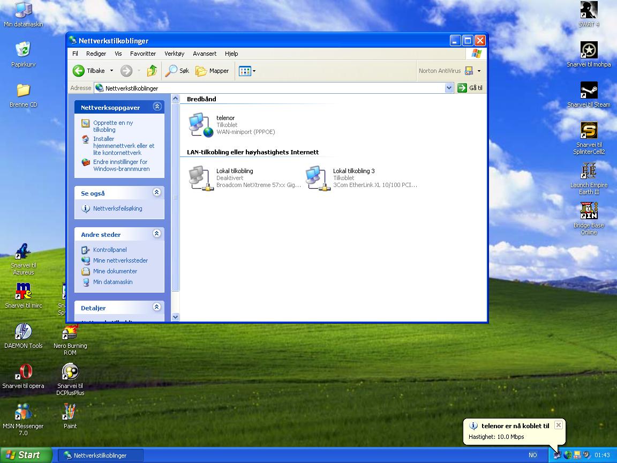617x463 pixels.
Task: Click the NO language indicator
Action: [x=533, y=455]
